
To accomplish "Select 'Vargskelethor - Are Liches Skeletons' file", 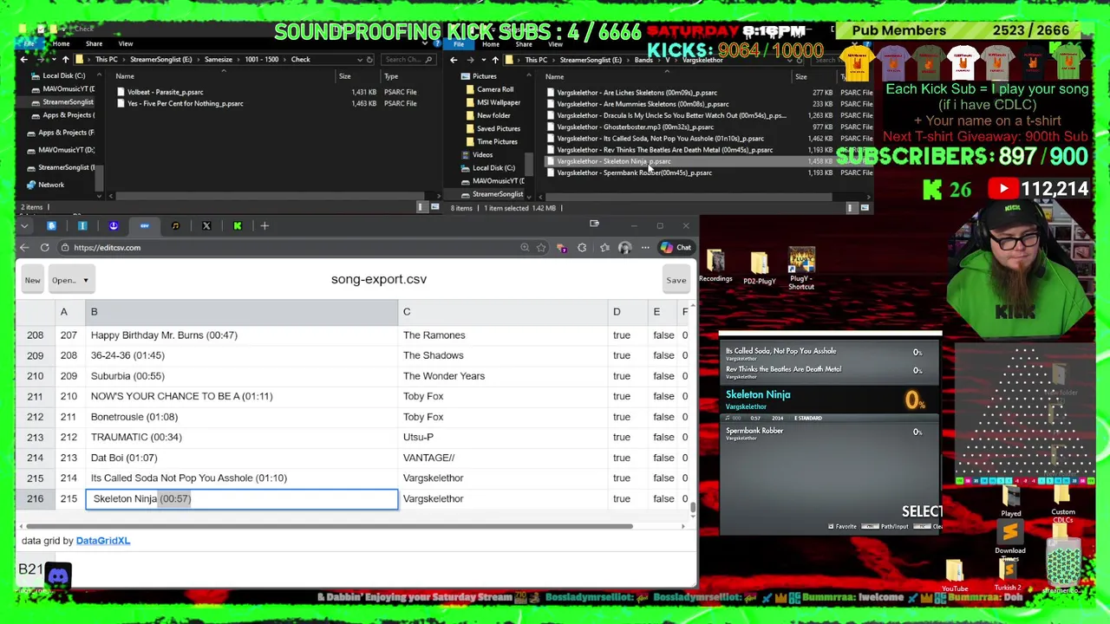I will (x=637, y=93).
